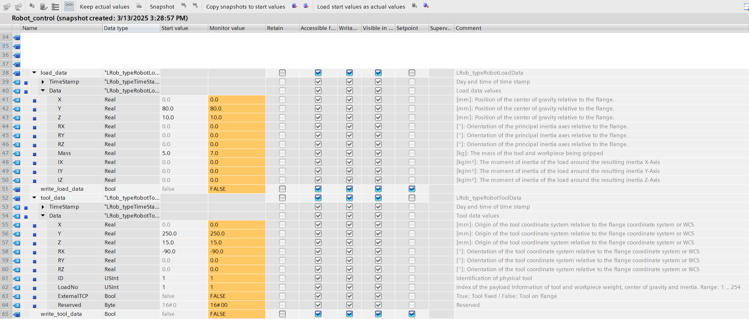Click the Start value column header
749x319 pixels.
pyautogui.click(x=184, y=28)
